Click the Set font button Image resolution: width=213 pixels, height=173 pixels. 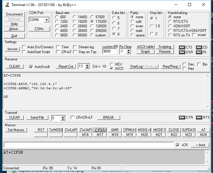pos(12,49)
